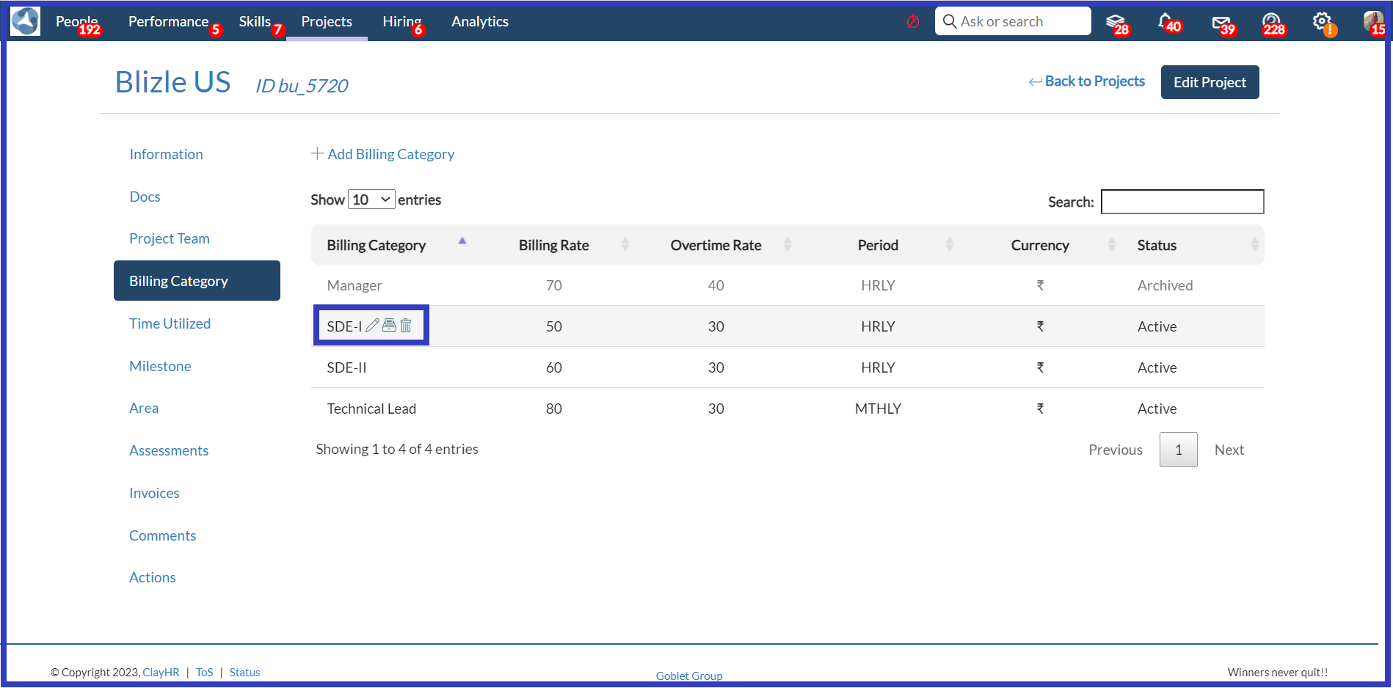This screenshot has height=688, width=1393.
Task: Click the Status footer link
Action: click(x=244, y=672)
